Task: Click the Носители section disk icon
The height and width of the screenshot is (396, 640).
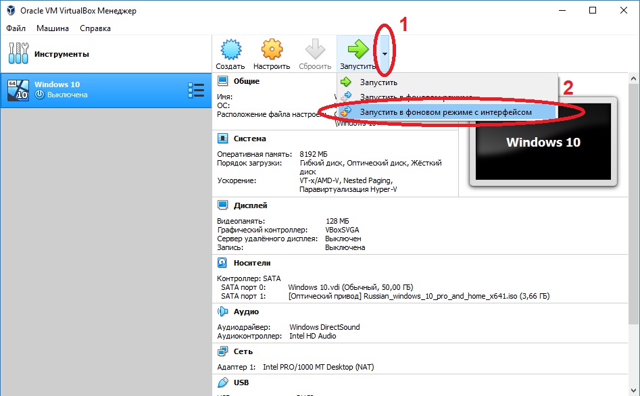Action: tap(222, 263)
